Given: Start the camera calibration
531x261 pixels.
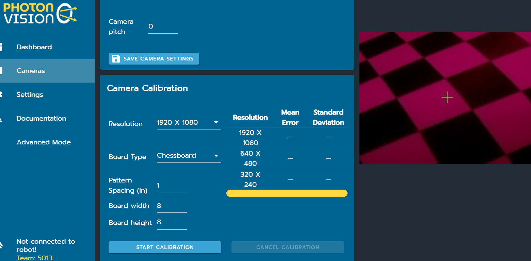Looking at the screenshot, I should (x=165, y=247).
